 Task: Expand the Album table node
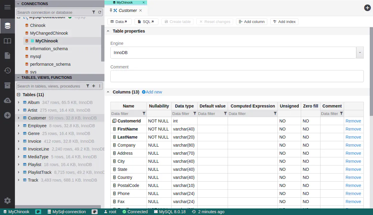19,102
